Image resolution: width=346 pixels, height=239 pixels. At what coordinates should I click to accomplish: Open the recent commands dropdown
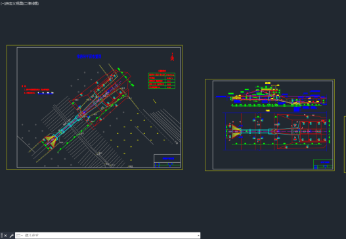19,236
